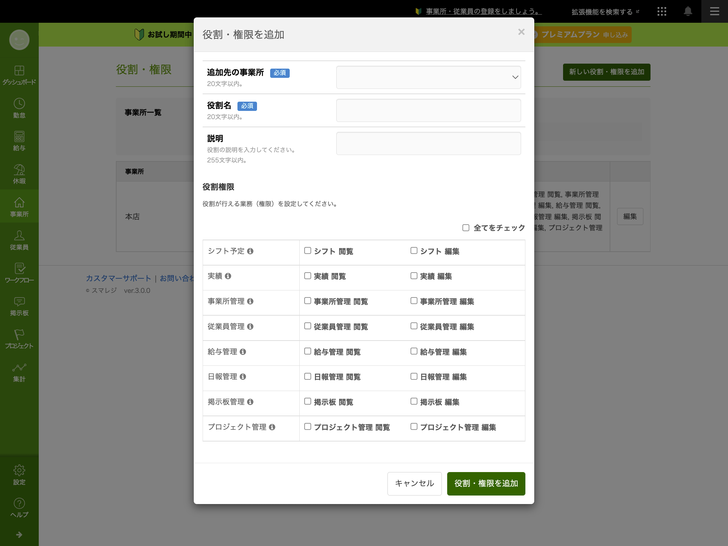The width and height of the screenshot is (728, 546).
Task: Click the green 役割・権限を追加 submit button
Action: tap(486, 483)
